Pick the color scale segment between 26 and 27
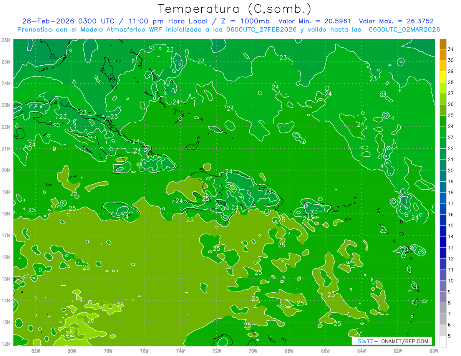Image resolution: width=461 pixels, height=356 pixels. click(443, 99)
